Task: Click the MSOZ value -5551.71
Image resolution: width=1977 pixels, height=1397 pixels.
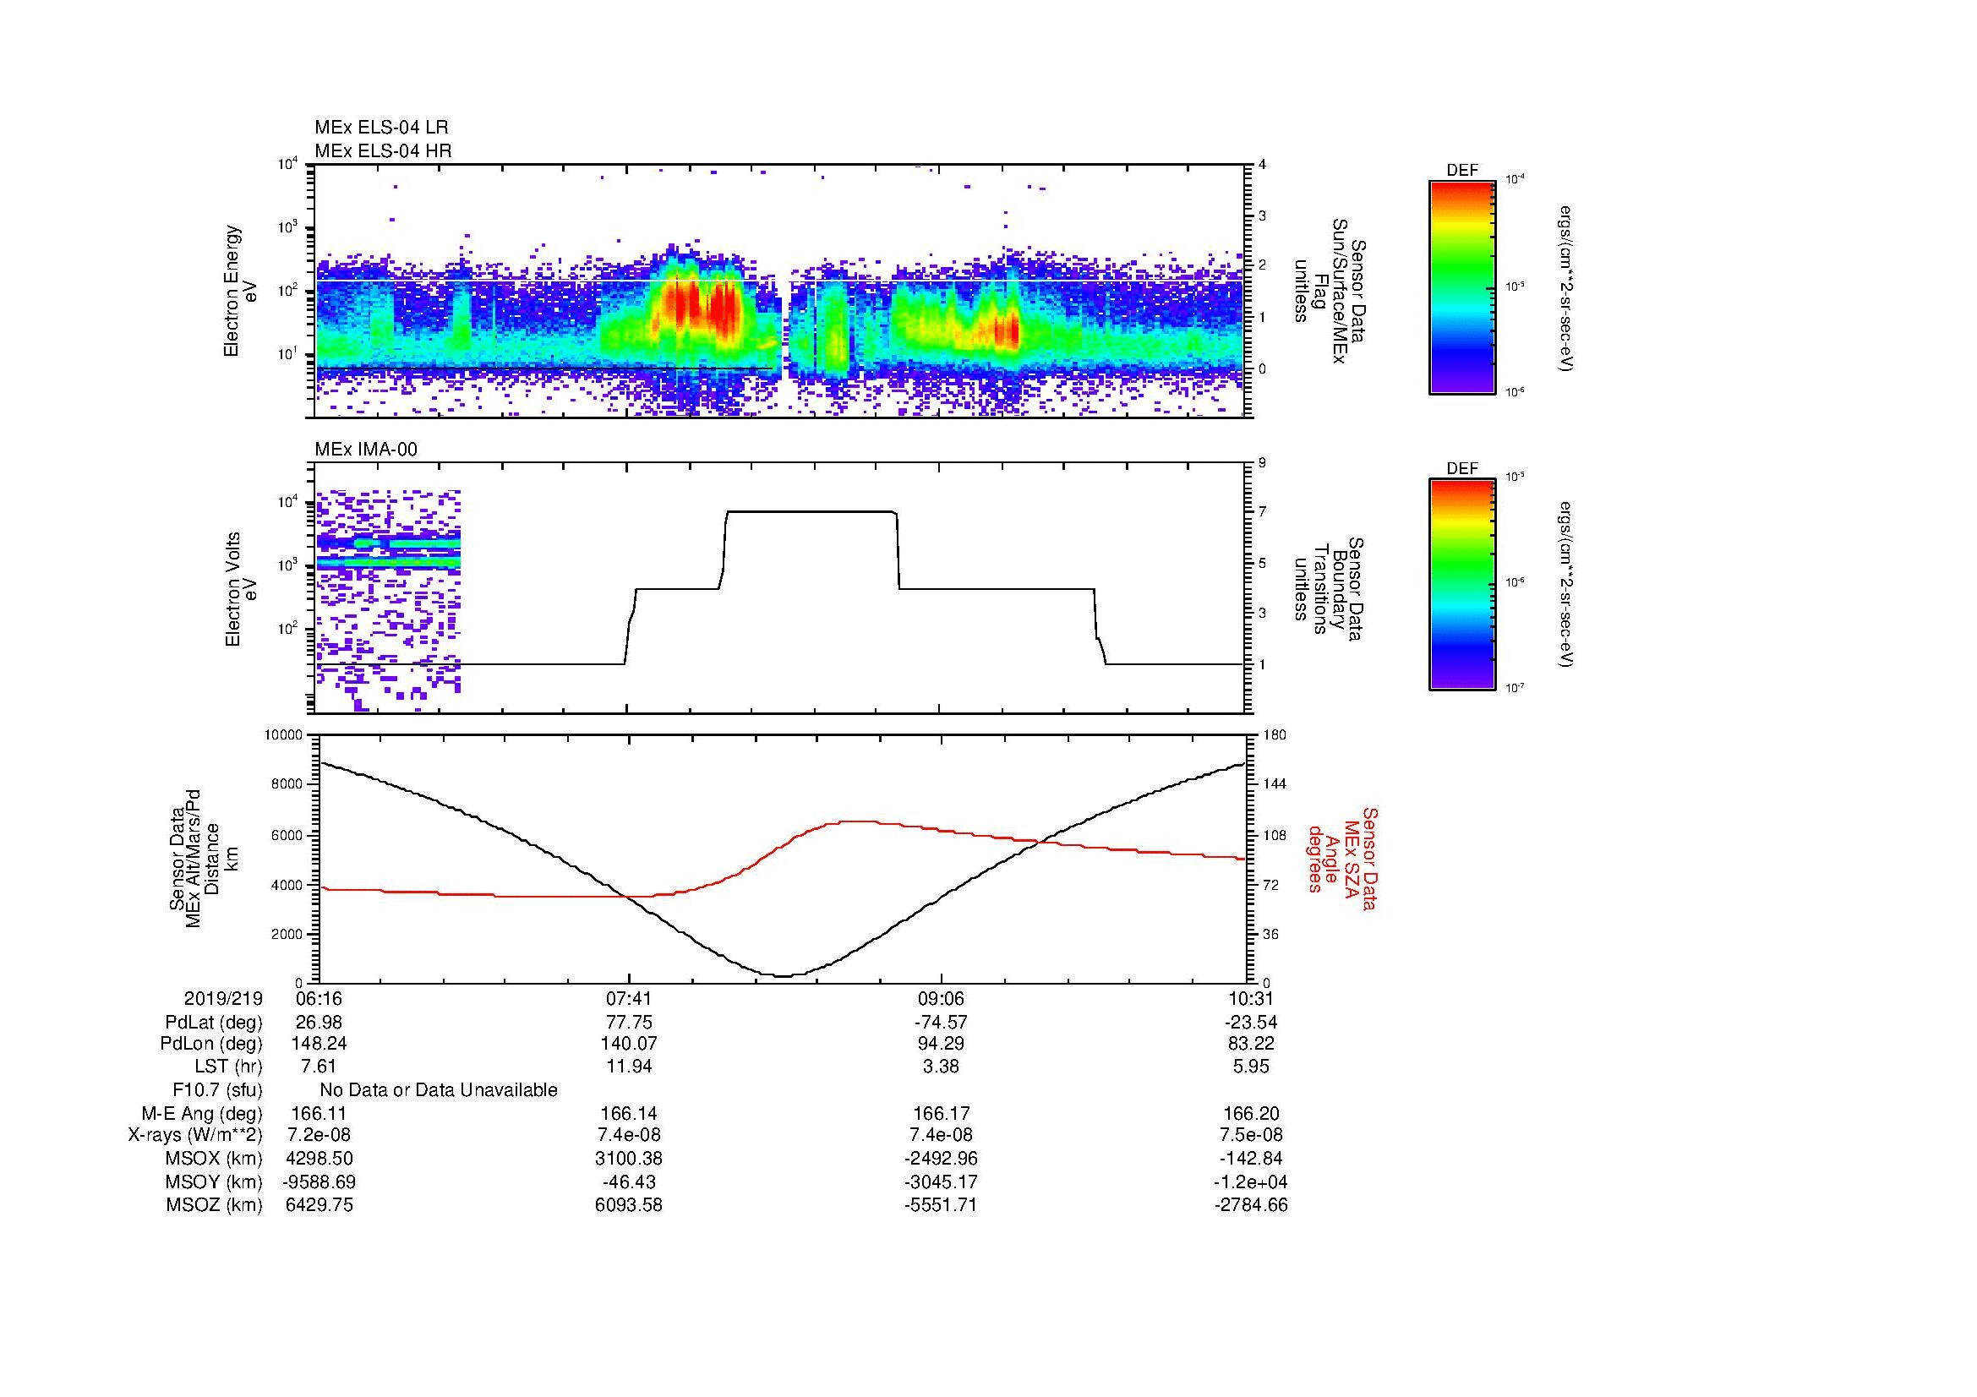Action: (941, 1205)
